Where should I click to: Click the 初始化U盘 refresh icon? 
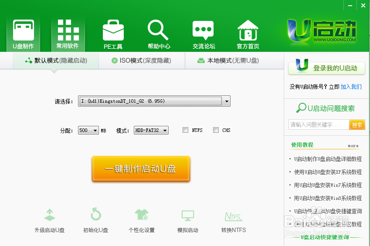point(95,214)
